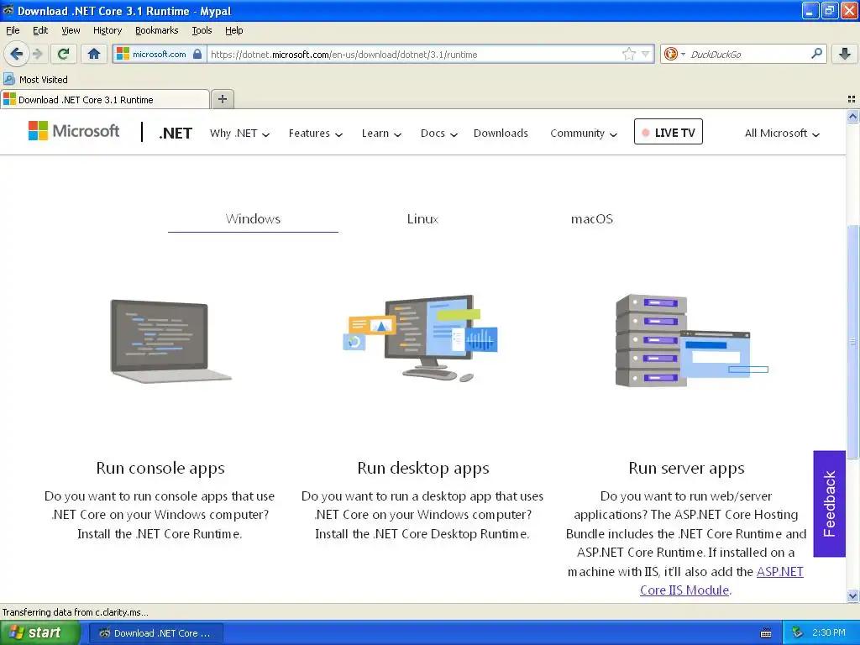Image resolution: width=860 pixels, height=645 pixels.
Task: Click the Mypal raccoon icon in title bar
Action: click(x=8, y=10)
